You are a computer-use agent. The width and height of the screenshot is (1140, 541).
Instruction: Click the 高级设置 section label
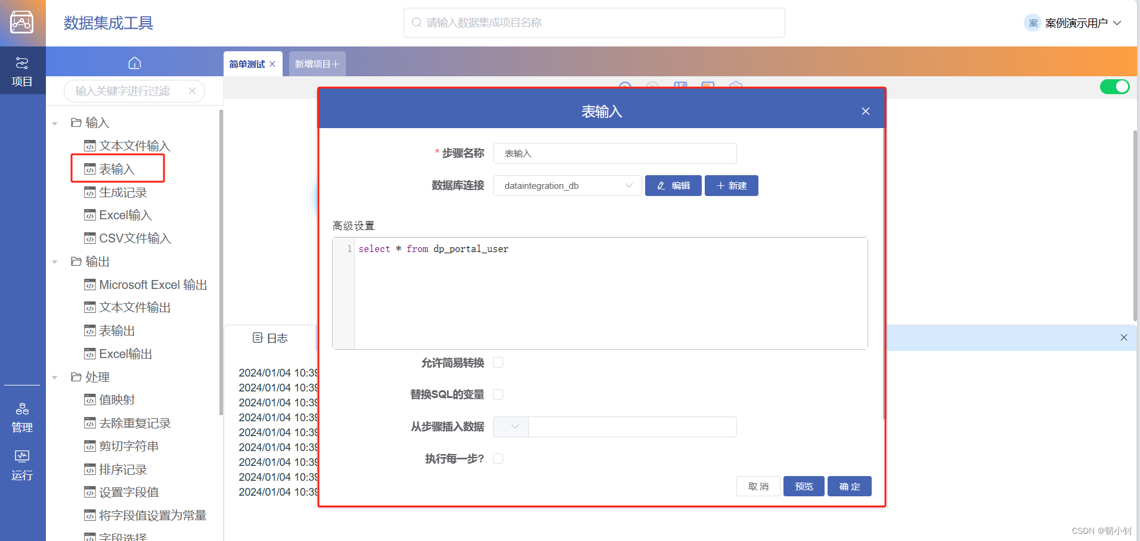[x=354, y=226]
